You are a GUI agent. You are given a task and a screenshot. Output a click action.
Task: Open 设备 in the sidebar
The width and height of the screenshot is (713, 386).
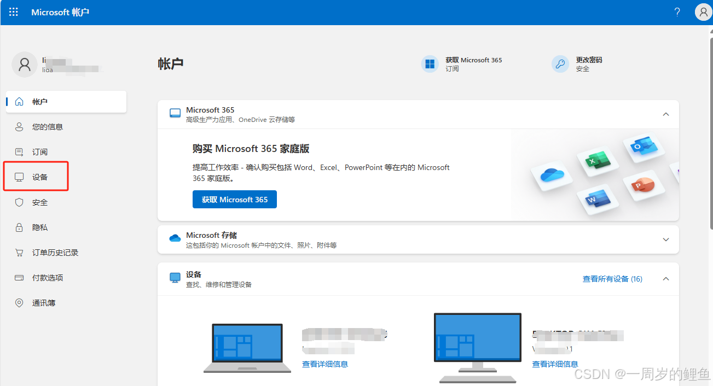click(66, 177)
